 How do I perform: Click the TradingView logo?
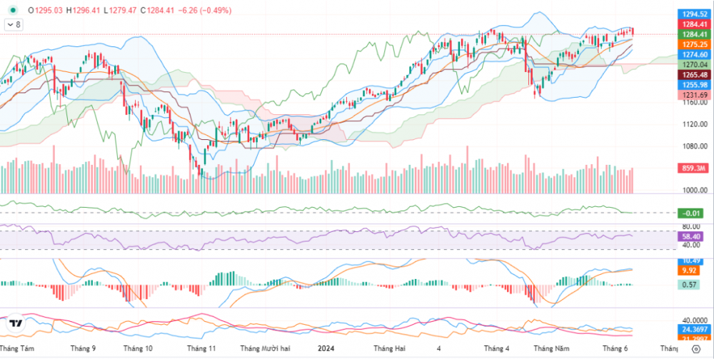(x=16, y=325)
